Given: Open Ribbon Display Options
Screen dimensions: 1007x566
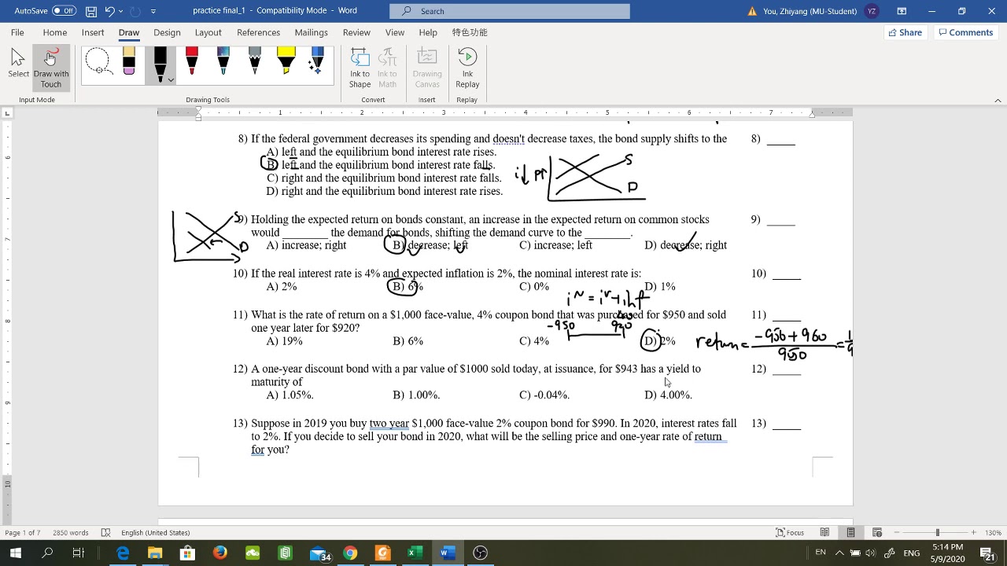Looking at the screenshot, I should tap(902, 11).
